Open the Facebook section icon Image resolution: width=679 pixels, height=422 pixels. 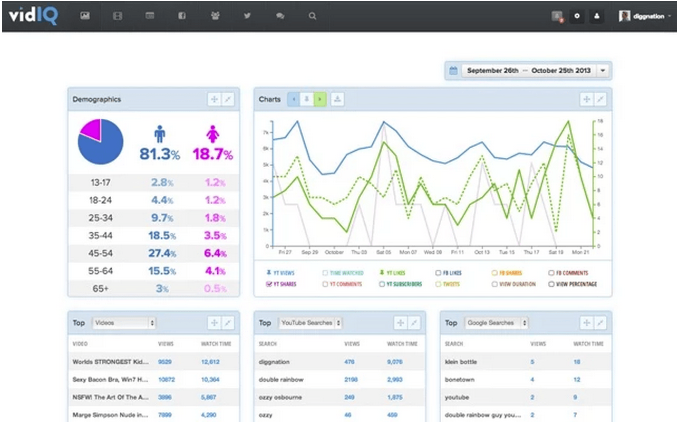[x=182, y=16]
